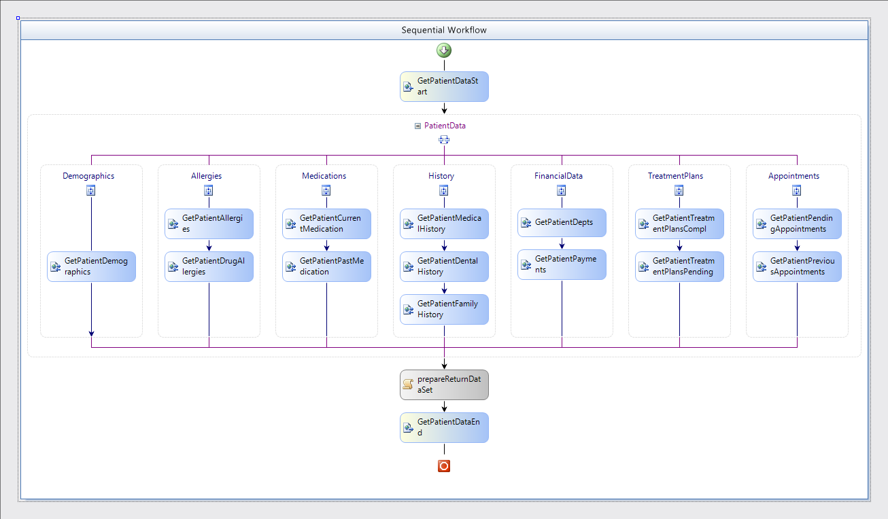The image size is (888, 519).
Task: Select the GetPatientMedicalHistory activity label
Action: [449, 223]
